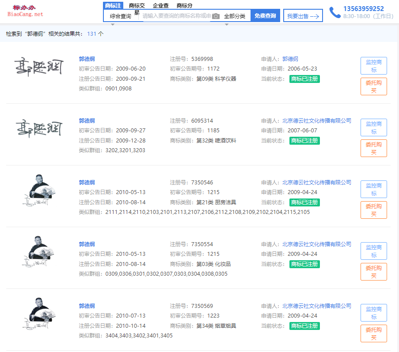Open portrait trademark image for 7350569
The width and height of the screenshot is (399, 352).
click(39, 313)
